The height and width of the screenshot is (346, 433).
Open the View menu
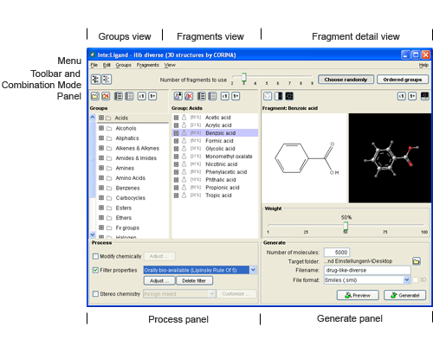pyautogui.click(x=170, y=65)
